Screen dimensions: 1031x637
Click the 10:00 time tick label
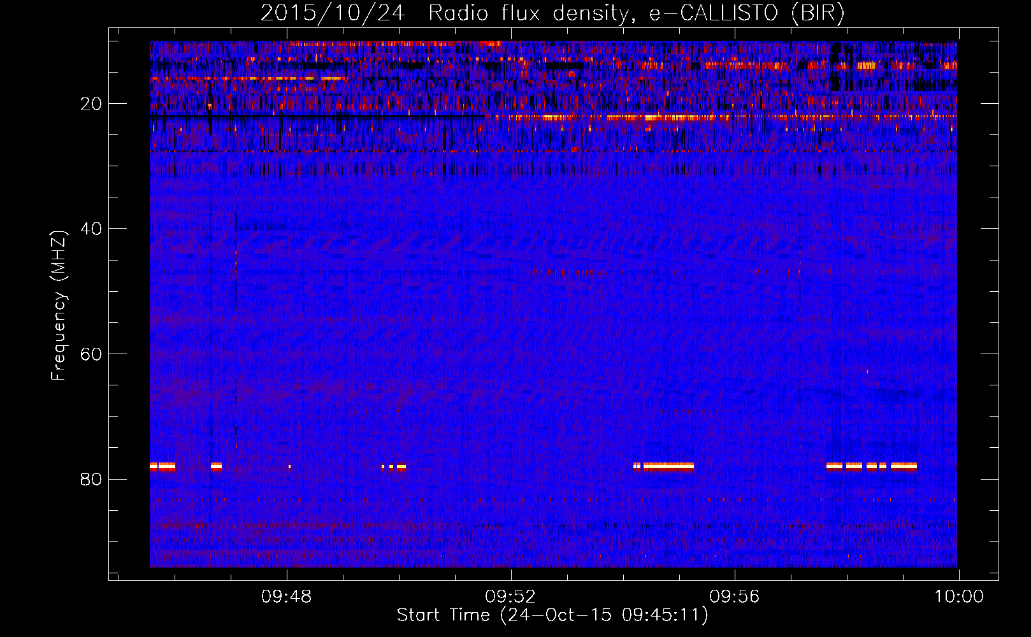pyautogui.click(x=959, y=597)
